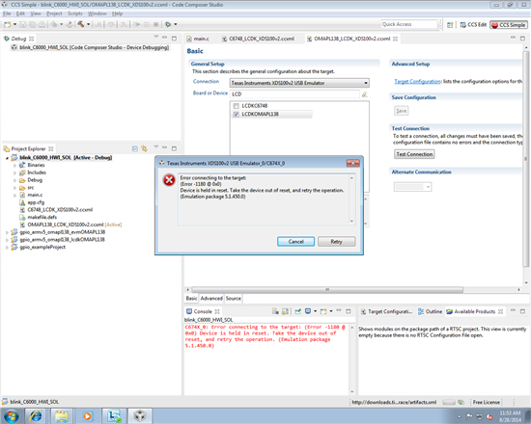The width and height of the screenshot is (531, 424).
Task: Open Internet Explorer from taskbar
Action: 36,416
